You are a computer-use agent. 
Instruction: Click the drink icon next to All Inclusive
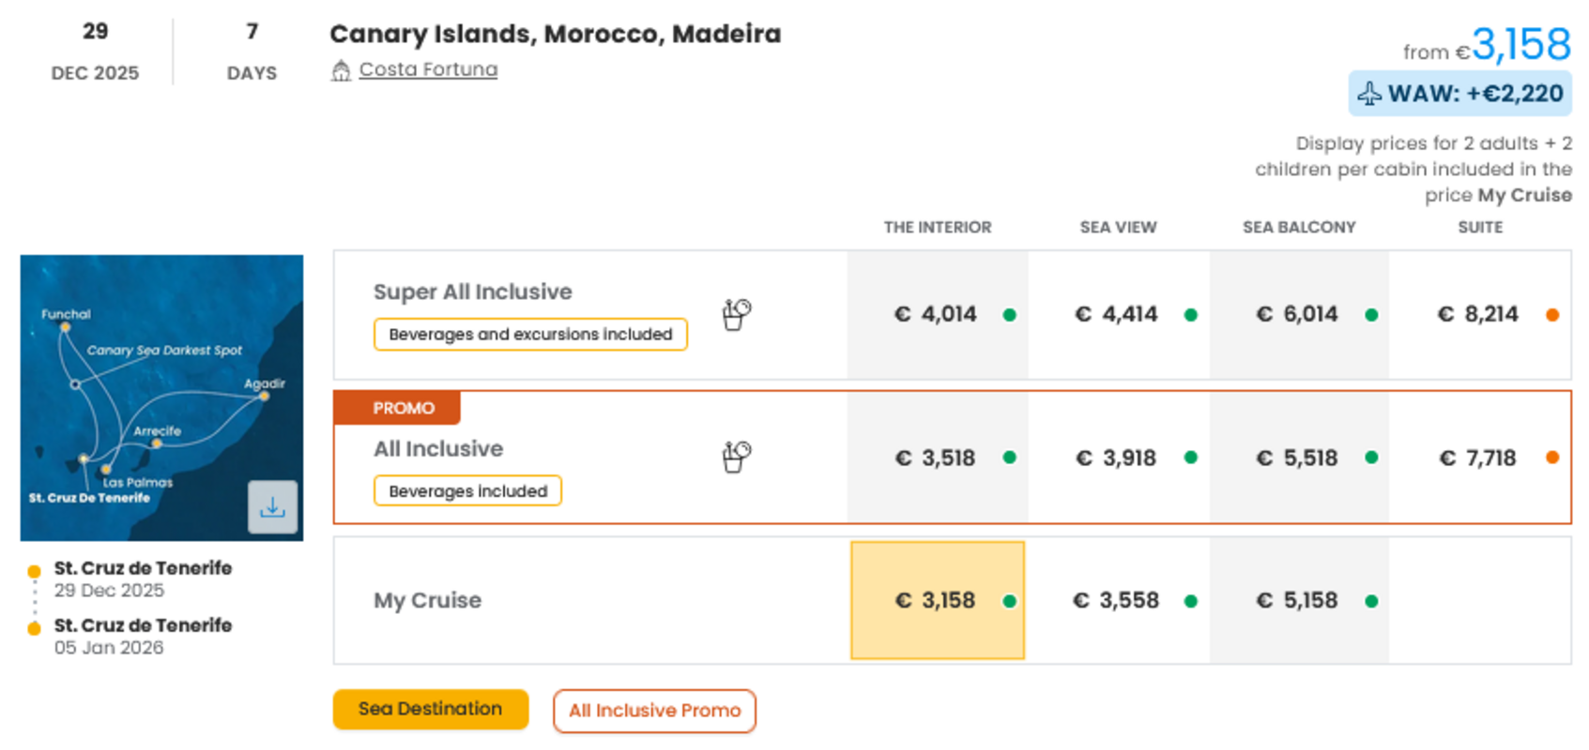point(736,457)
